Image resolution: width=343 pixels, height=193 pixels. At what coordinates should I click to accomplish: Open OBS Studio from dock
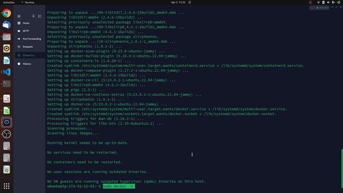[x=6, y=134]
